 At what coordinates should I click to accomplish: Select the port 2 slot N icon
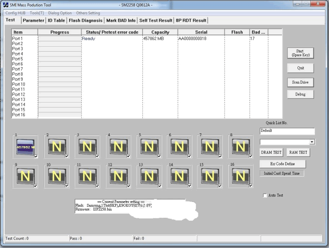(x=56, y=147)
